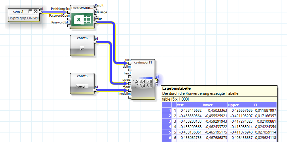Click the fcst column header
This screenshot has width=287, height=142.
(189, 105)
